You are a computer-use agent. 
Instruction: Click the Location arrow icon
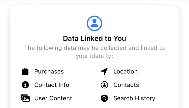[x=104, y=72]
